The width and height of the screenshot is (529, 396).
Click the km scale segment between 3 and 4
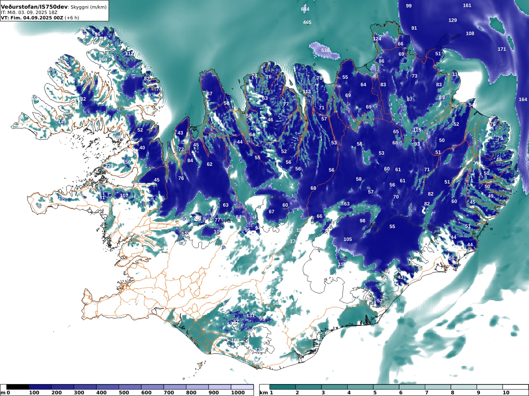[334, 387]
